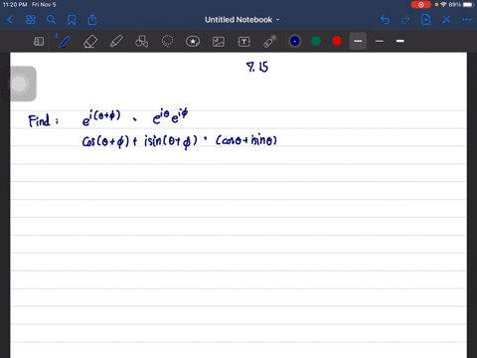
Task: Redo the last action
Action: point(405,20)
